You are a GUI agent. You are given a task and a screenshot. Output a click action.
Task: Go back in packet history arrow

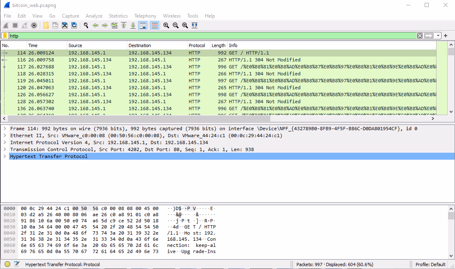coord(95,25)
